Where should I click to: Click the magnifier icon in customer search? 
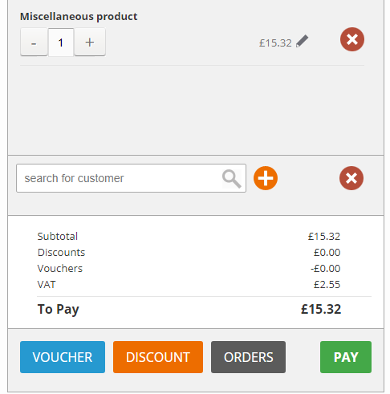point(232,179)
